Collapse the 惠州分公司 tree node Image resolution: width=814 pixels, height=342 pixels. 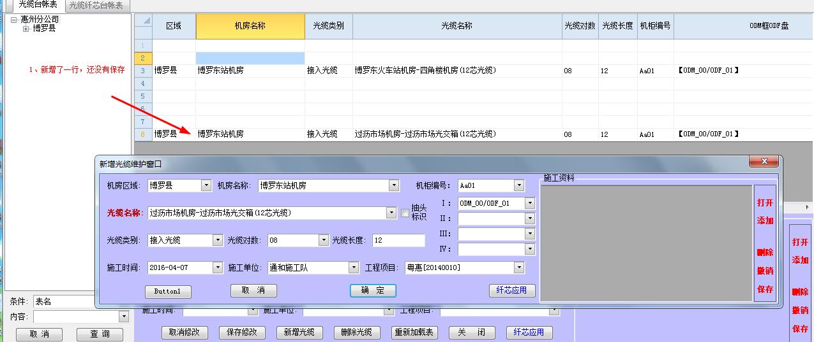point(15,20)
